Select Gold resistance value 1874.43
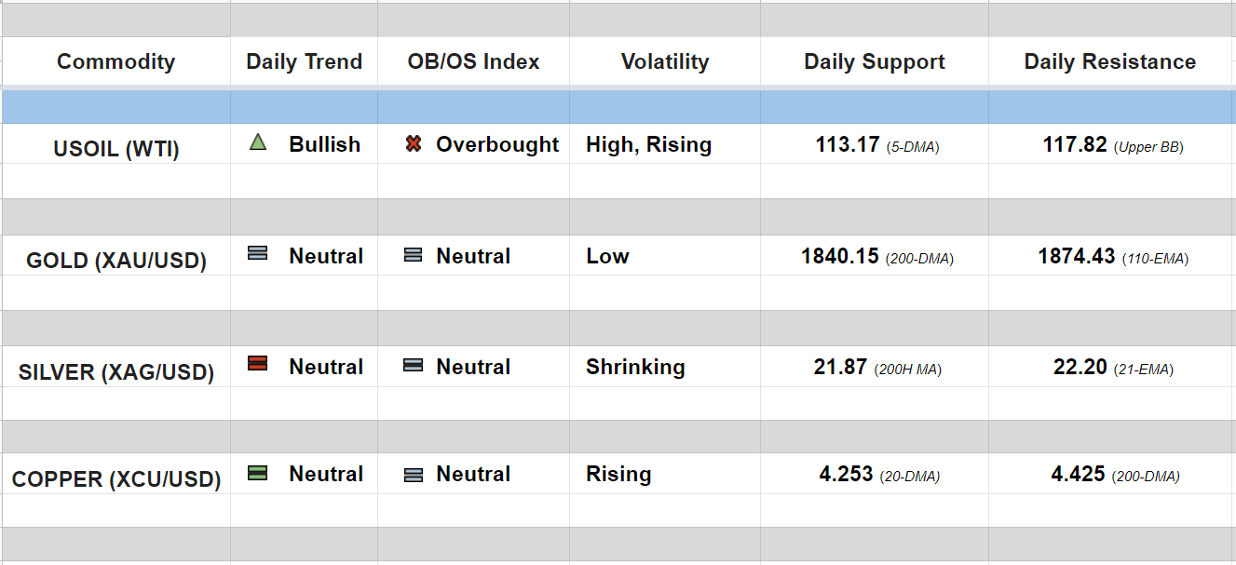This screenshot has height=565, width=1236. (x=1076, y=256)
